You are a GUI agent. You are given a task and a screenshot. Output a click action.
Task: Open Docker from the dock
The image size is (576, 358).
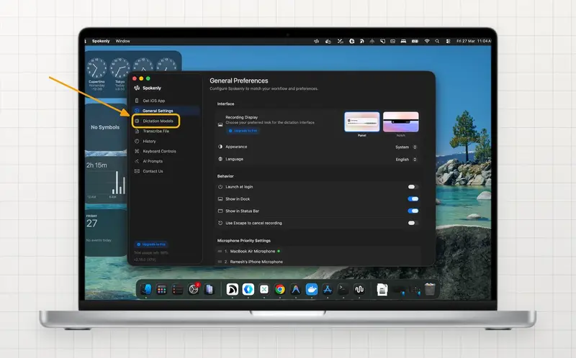tap(312, 290)
